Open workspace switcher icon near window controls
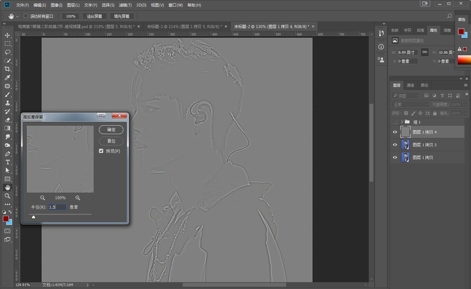 click(425, 4)
